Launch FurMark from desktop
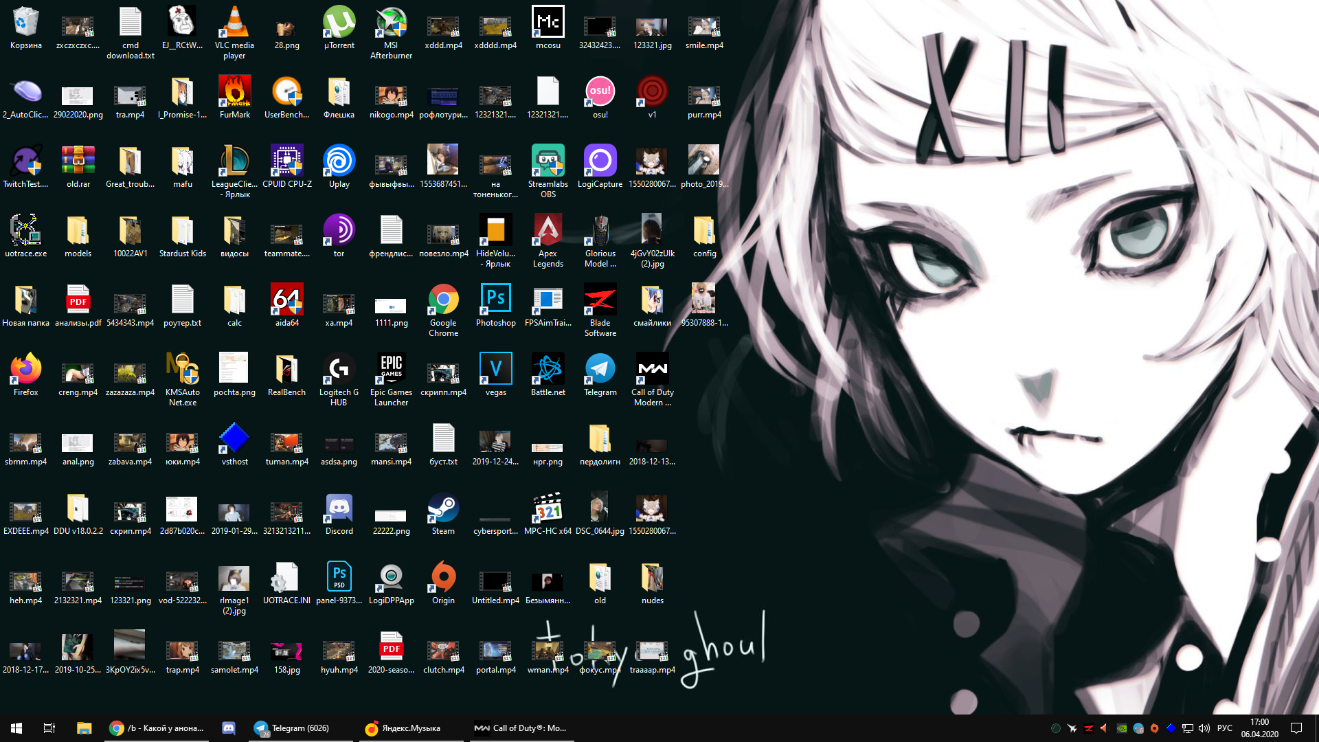This screenshot has height=742, width=1319. [234, 98]
